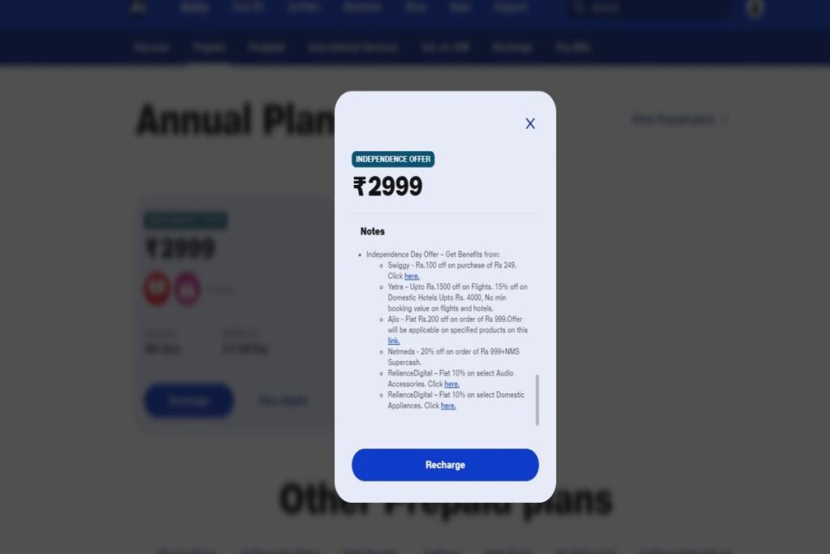830x554 pixels.
Task: Click the pink app icon on plan card
Action: pyautogui.click(x=187, y=289)
